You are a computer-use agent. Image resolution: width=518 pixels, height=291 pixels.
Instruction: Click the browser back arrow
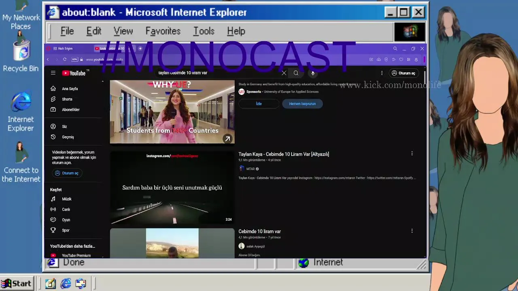pos(48,59)
